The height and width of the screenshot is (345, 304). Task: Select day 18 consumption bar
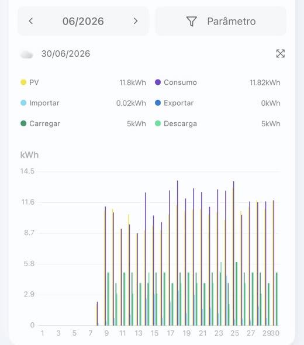coord(178,253)
